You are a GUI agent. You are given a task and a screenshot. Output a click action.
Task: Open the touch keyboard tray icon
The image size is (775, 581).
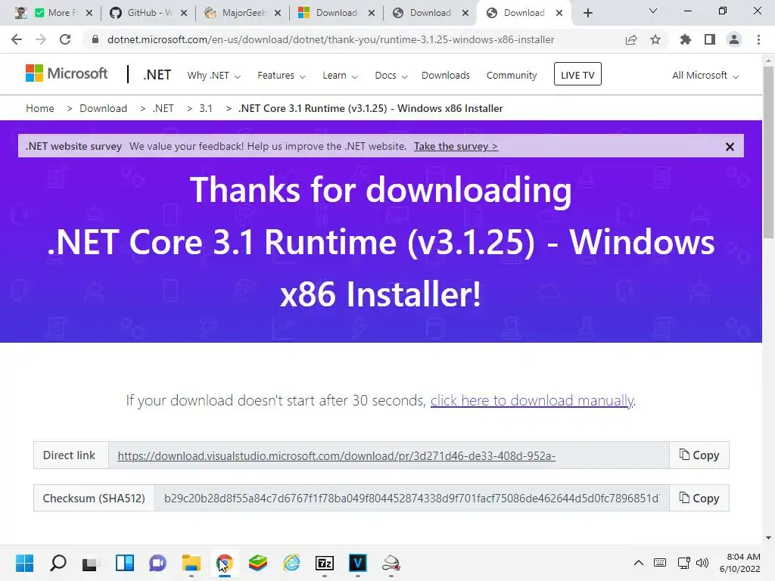[x=659, y=562]
